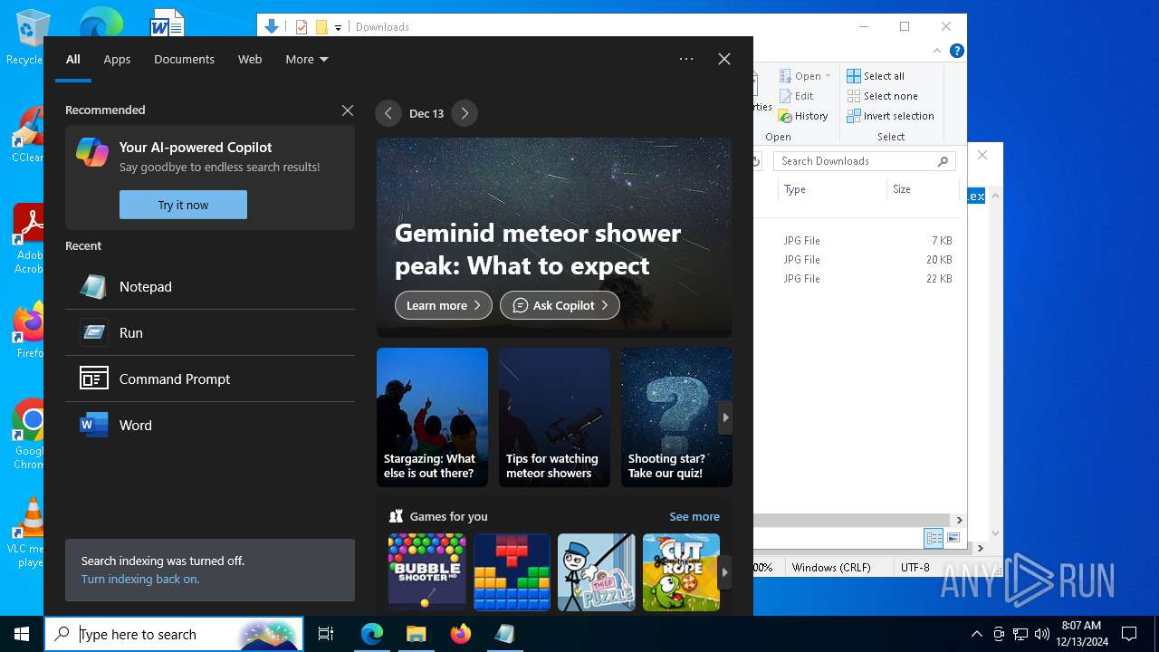The height and width of the screenshot is (652, 1159).
Task: Click Select none in Explorer ribbon
Action: point(882,96)
